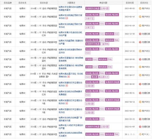View complaint 哈弗H2方向盘异响 怠速时抖动严重
152x139 pixels.
click(x=71, y=42)
